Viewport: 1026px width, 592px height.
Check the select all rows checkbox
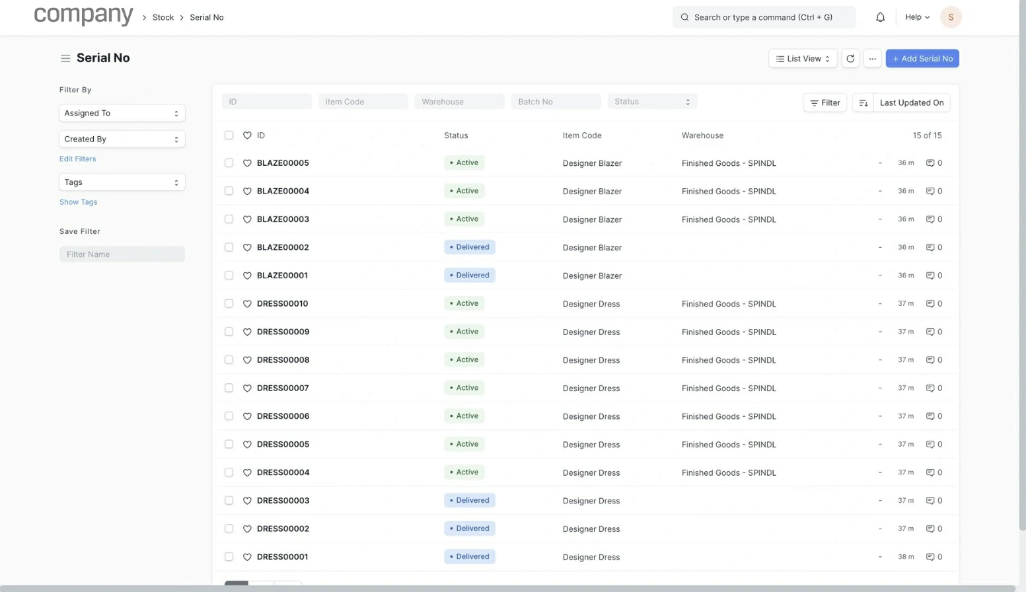click(x=229, y=135)
